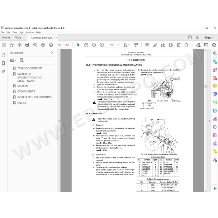Open SYSTEM TROUBLESHOOTING bookmark
The image size is (218, 218).
[35, 97]
